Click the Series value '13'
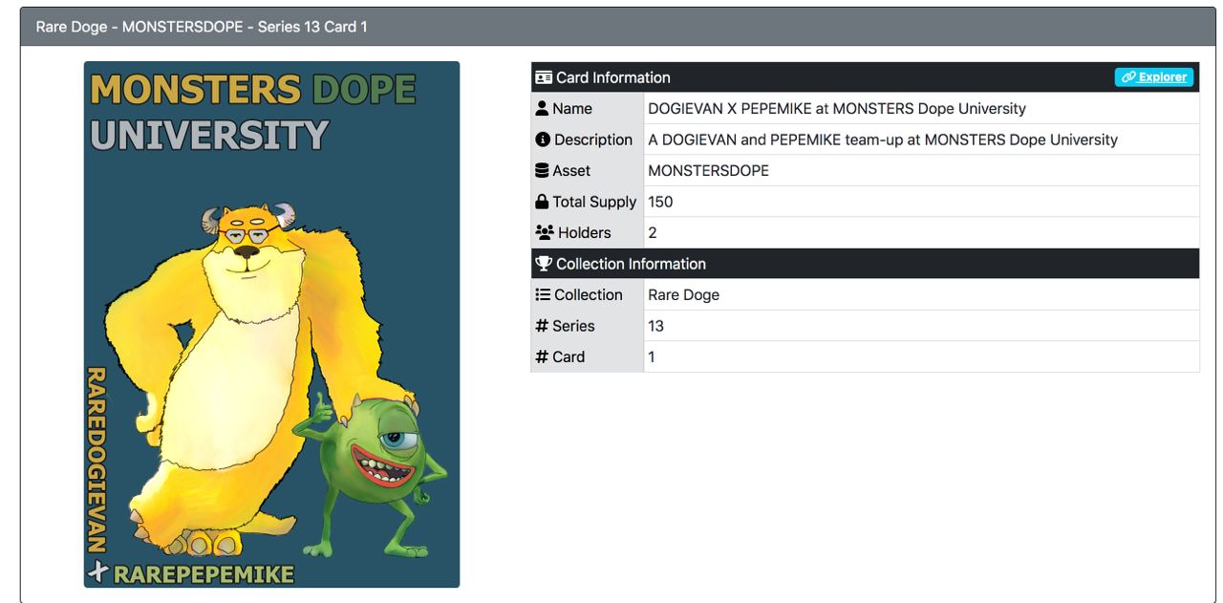The width and height of the screenshot is (1223, 603). [655, 326]
